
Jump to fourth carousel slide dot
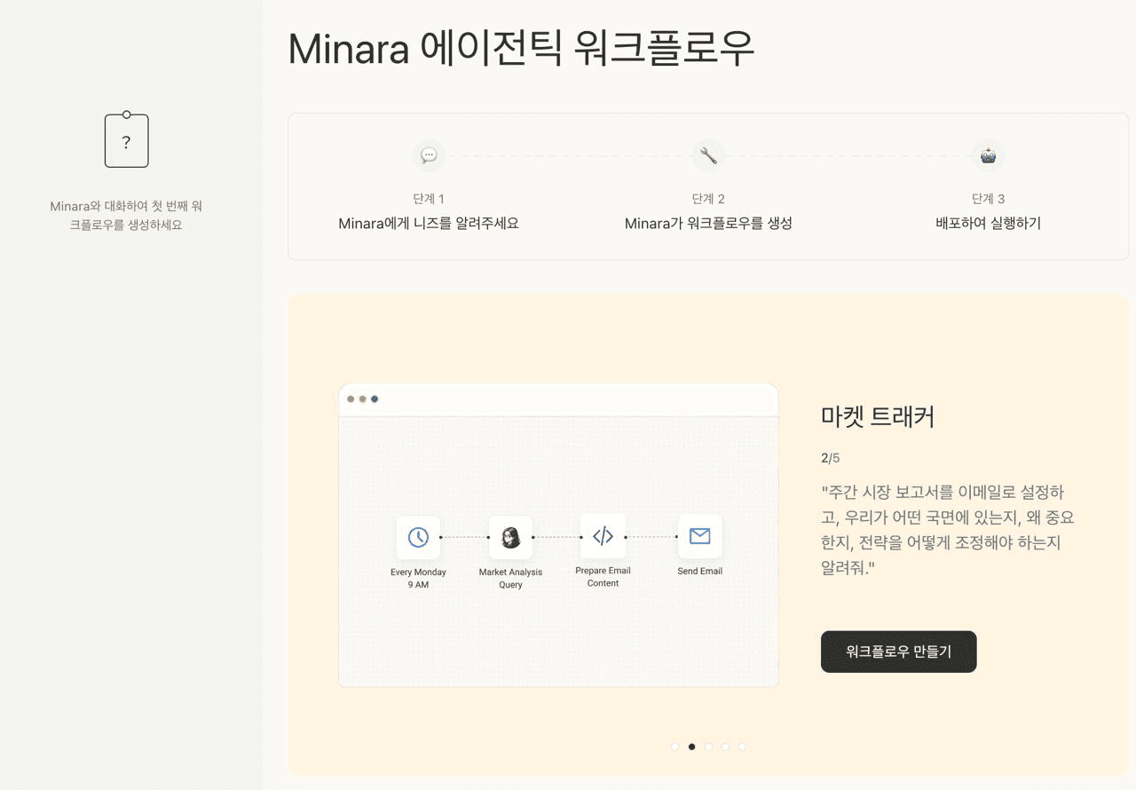pos(725,747)
